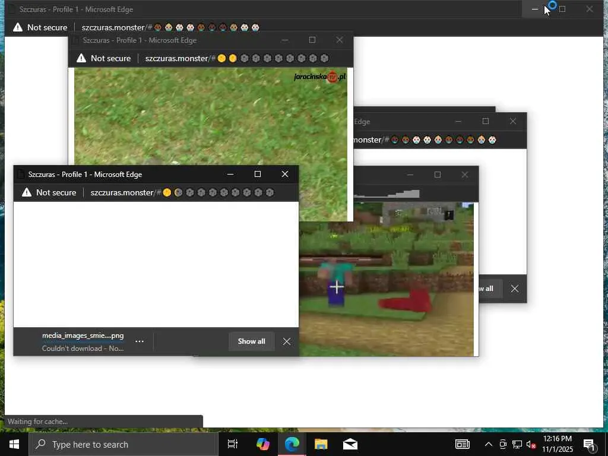Close the large background Edge window
The image size is (608, 456).
coord(590,9)
